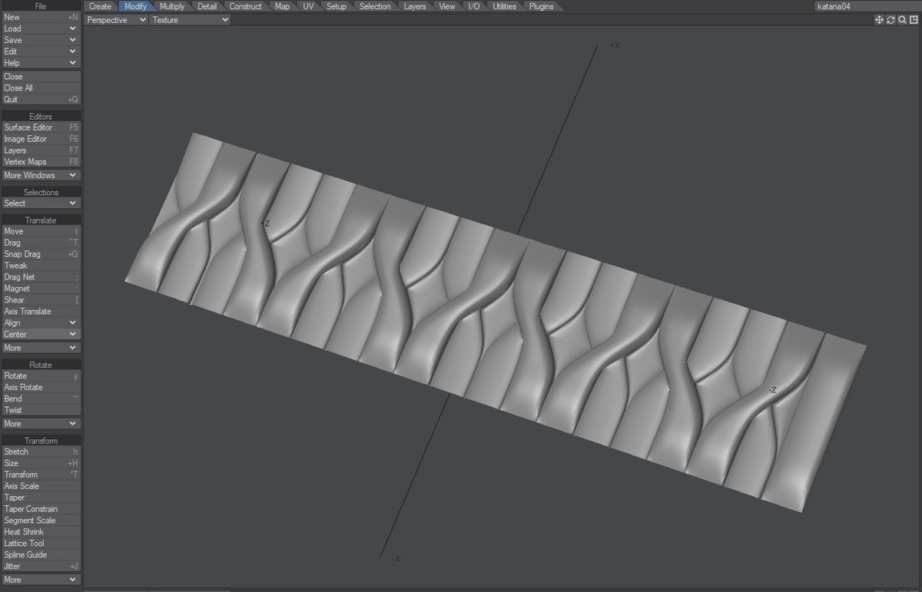Click the viewport maximize layout icon
Viewport: 922px width, 592px height.
tap(914, 20)
